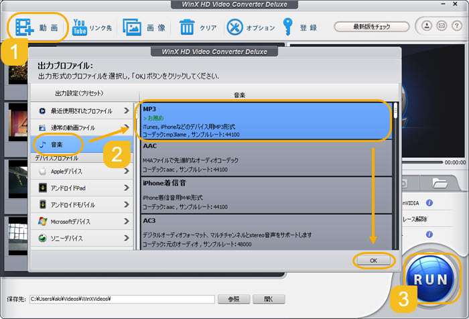
Task: Click the 最近使用されたプロファイル icon
Action: point(42,111)
